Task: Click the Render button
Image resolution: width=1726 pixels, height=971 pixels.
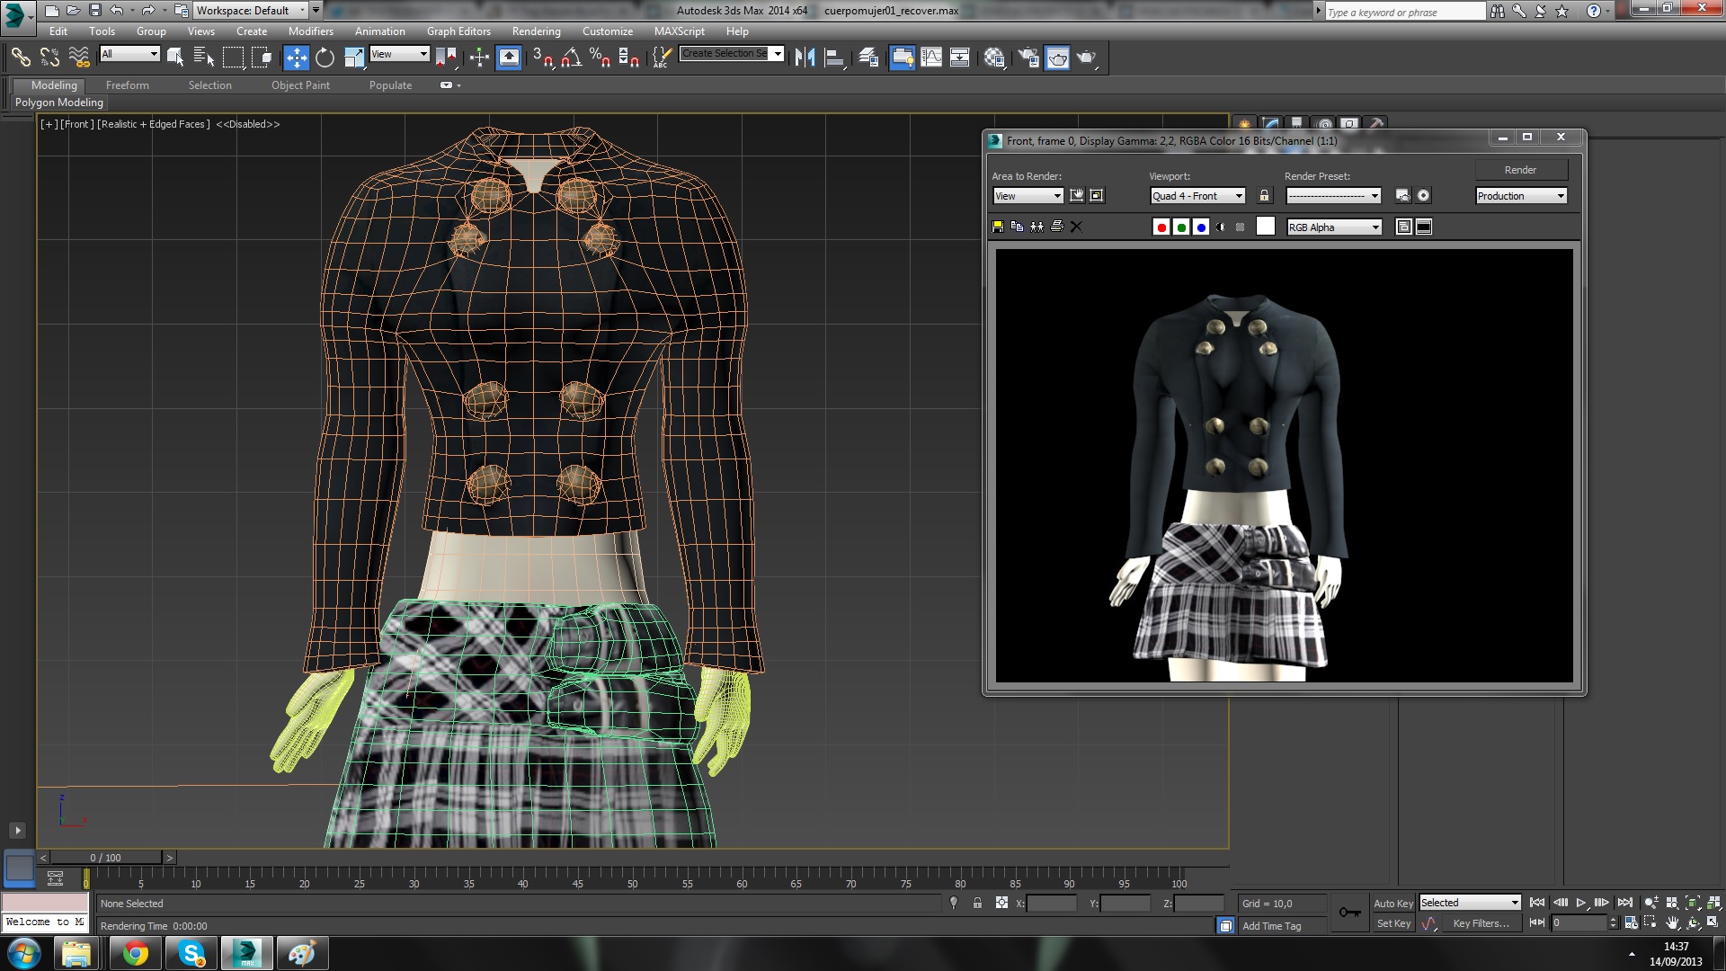Action: pos(1520,170)
